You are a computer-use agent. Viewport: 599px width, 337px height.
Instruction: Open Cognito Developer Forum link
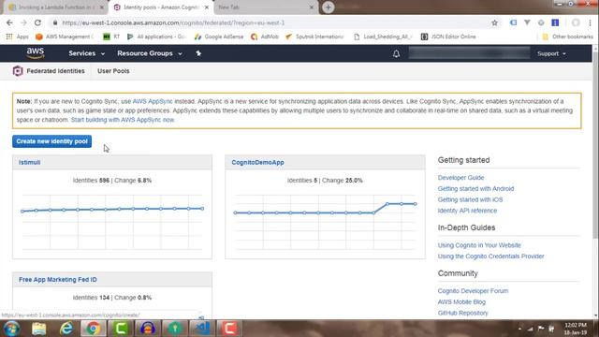click(473, 291)
